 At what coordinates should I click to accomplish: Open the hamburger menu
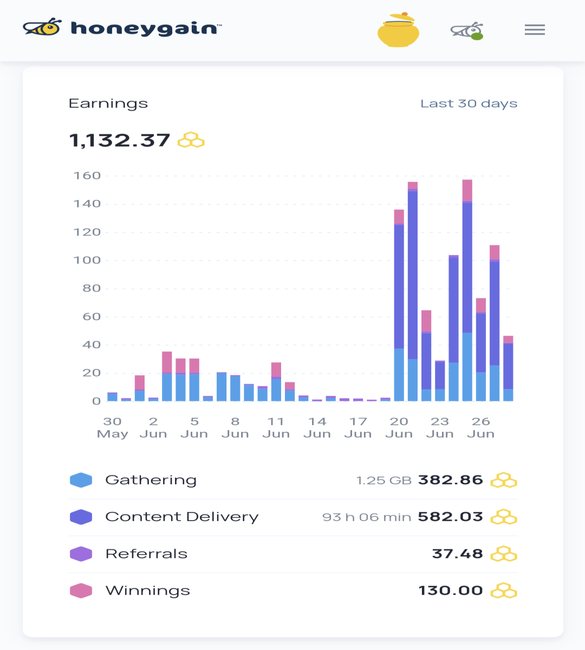coord(535,30)
